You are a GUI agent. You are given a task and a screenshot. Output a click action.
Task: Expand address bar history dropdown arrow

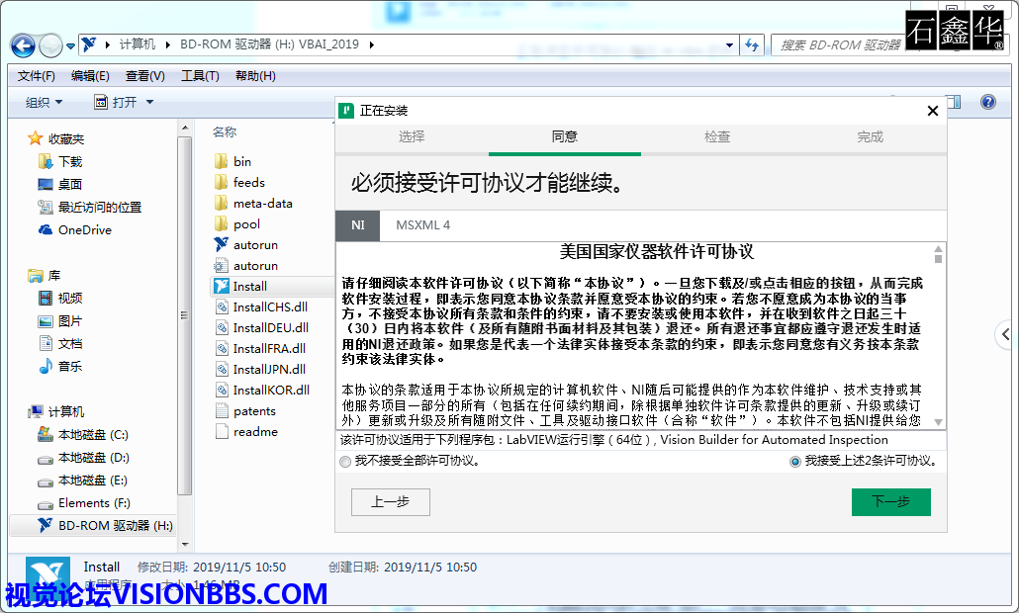(x=729, y=44)
